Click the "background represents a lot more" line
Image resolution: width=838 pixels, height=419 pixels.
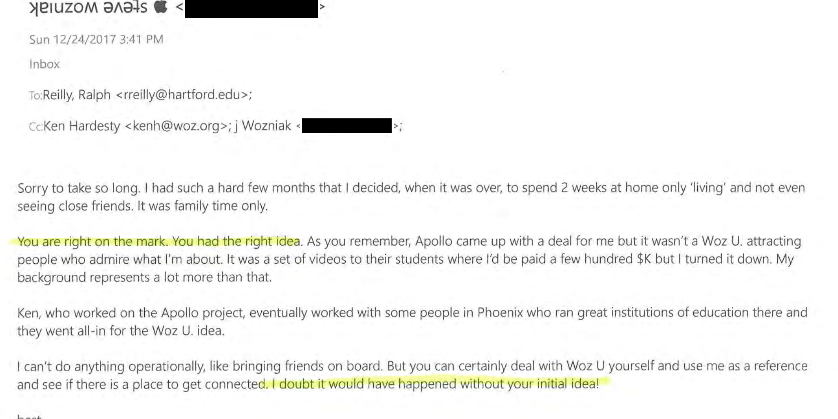(x=145, y=277)
